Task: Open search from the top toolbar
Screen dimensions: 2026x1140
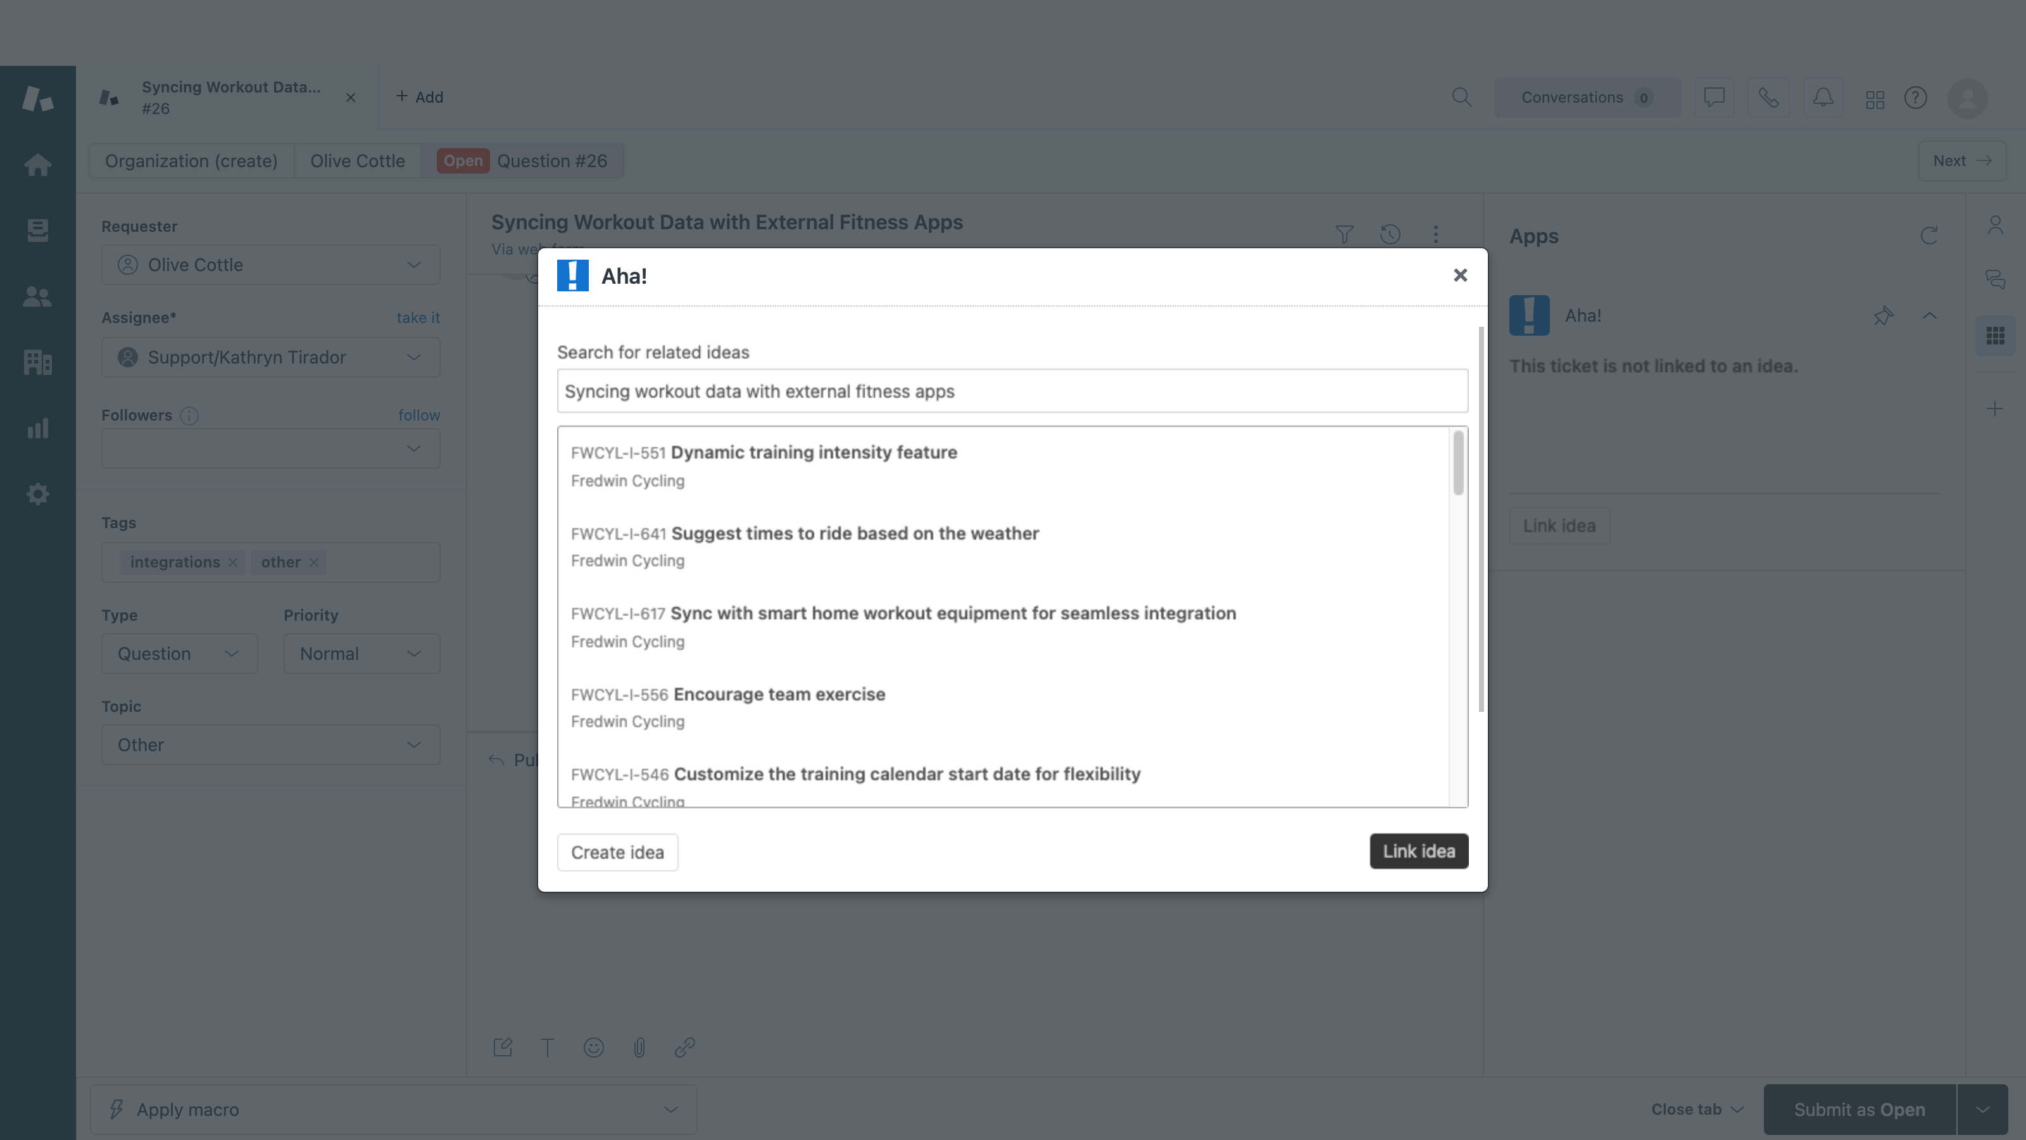Action: tap(1462, 97)
